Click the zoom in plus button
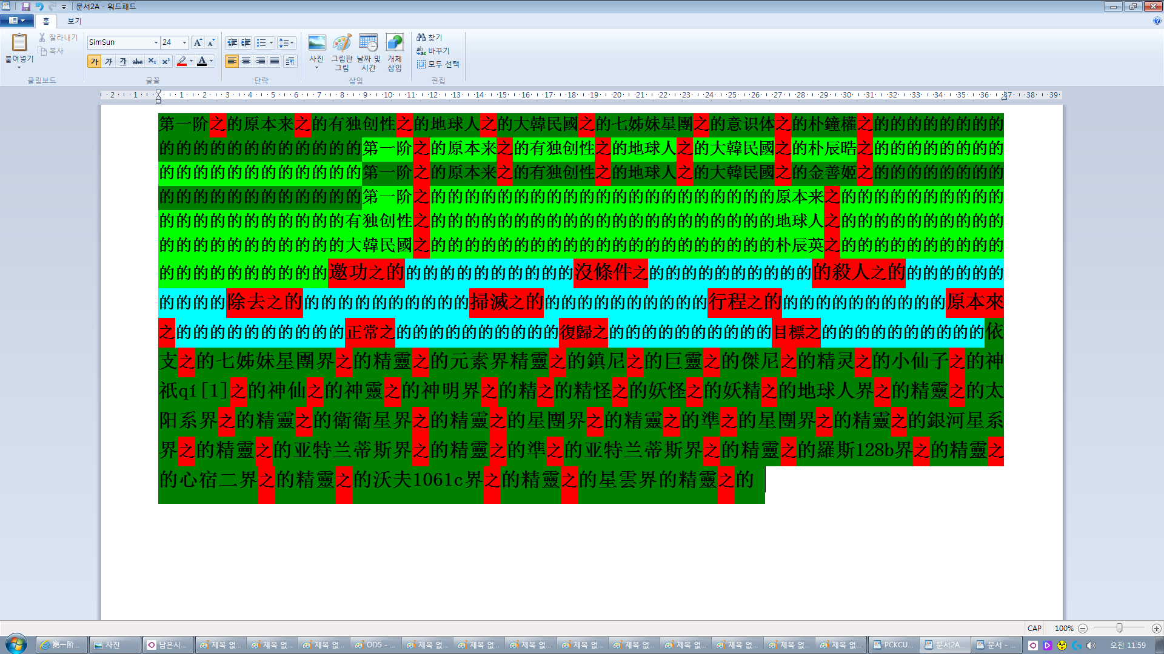The height and width of the screenshot is (654, 1164). 1156,629
